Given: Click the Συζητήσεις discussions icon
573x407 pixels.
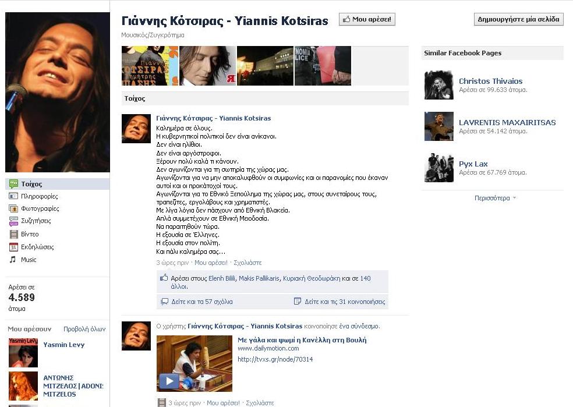Looking at the screenshot, I should [x=13, y=221].
